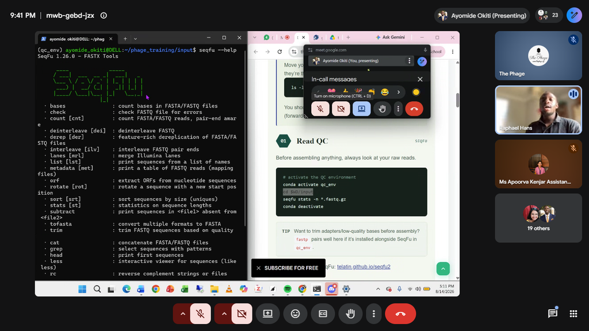Reload the page in Chrome
Viewport: 589px width, 331px height.
pos(280,52)
